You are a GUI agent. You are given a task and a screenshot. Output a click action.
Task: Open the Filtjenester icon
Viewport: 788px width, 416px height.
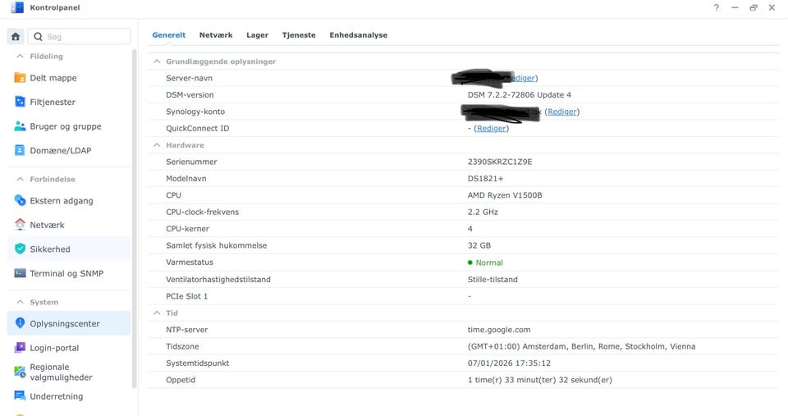[20, 102]
